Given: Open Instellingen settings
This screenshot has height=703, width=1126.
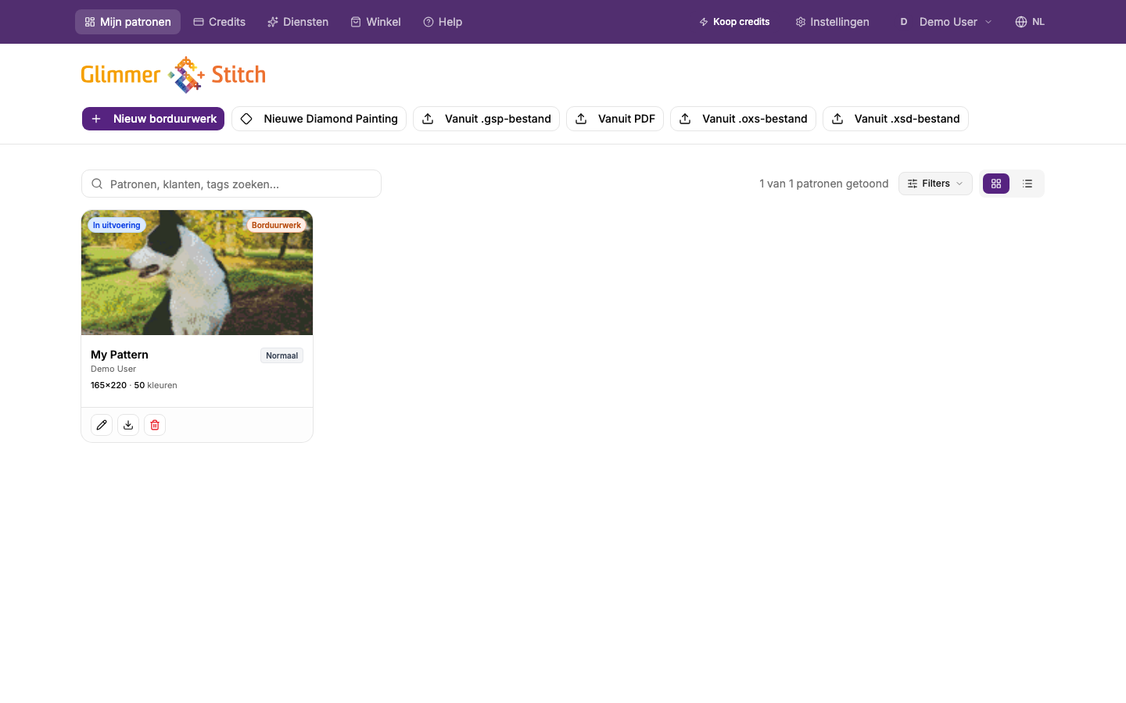Looking at the screenshot, I should coord(832,22).
